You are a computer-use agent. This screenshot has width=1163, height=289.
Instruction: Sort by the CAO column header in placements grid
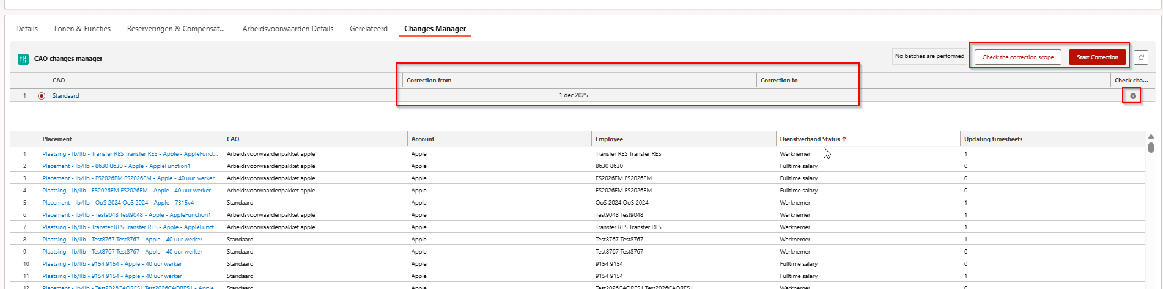click(x=233, y=139)
